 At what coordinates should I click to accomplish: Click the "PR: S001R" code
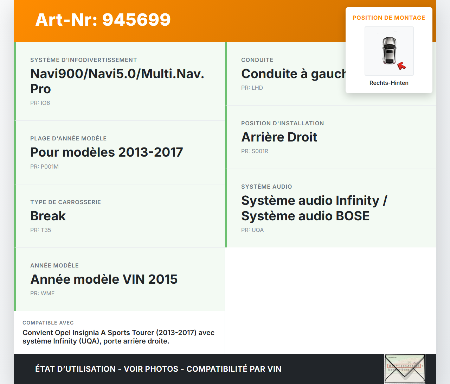255,151
